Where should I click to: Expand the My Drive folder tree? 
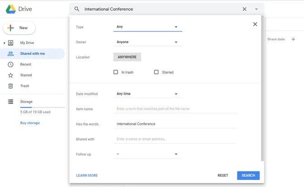[5, 43]
